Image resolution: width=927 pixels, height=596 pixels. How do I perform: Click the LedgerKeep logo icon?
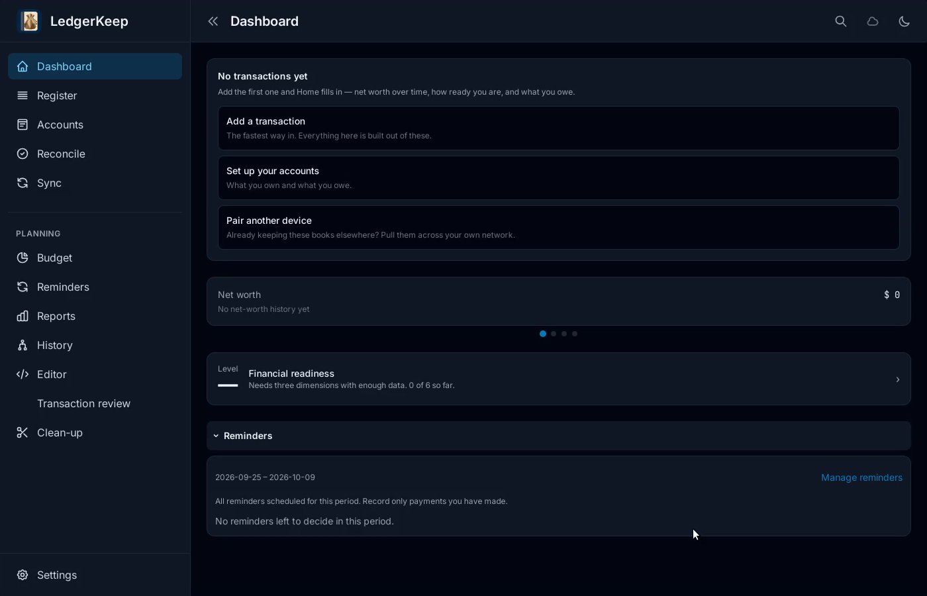coord(29,21)
